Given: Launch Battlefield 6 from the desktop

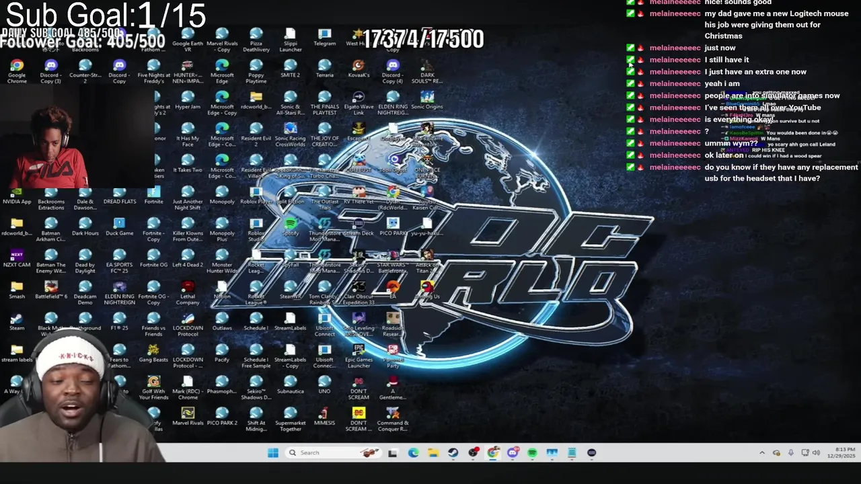Looking at the screenshot, I should pos(51,289).
